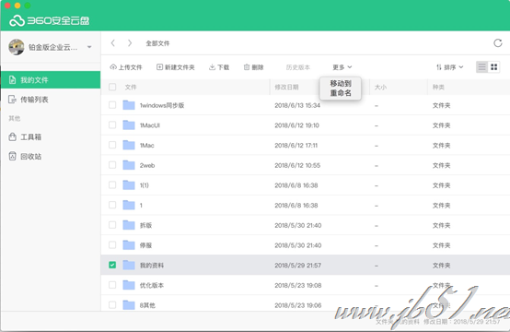Choose 重命名 from the more menu
This screenshot has height=332, width=510.
tap(341, 93)
